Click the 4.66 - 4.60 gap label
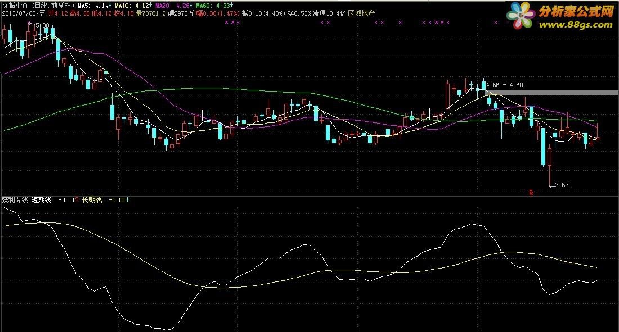Image resolution: width=619 pixels, height=332 pixels. (505, 85)
